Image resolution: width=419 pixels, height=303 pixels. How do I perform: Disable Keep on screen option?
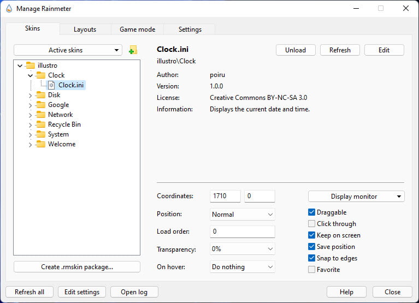(x=311, y=235)
